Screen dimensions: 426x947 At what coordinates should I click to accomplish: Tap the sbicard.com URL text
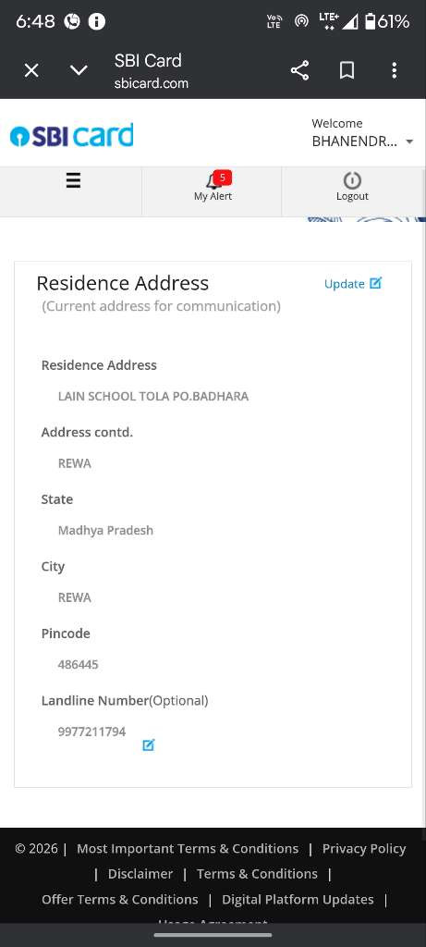click(152, 83)
